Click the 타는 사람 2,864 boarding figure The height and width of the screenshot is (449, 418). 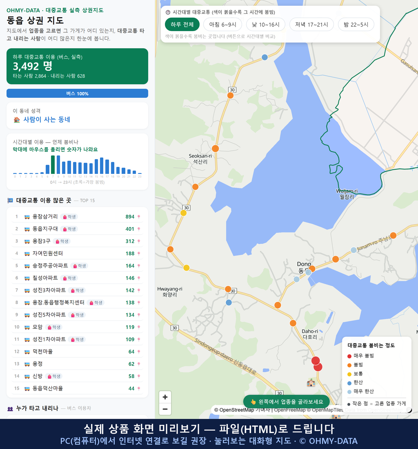pyautogui.click(x=29, y=76)
